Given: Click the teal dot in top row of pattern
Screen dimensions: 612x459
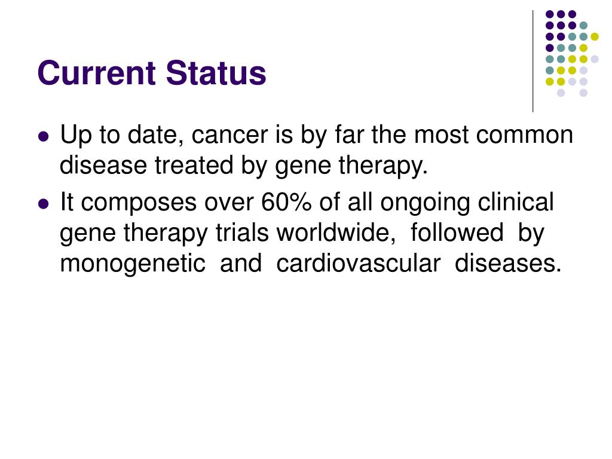Looking at the screenshot, I should pos(583,26).
